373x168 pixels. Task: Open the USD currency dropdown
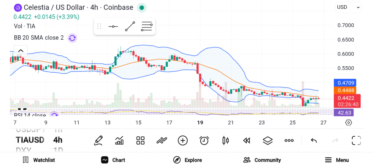click(348, 7)
